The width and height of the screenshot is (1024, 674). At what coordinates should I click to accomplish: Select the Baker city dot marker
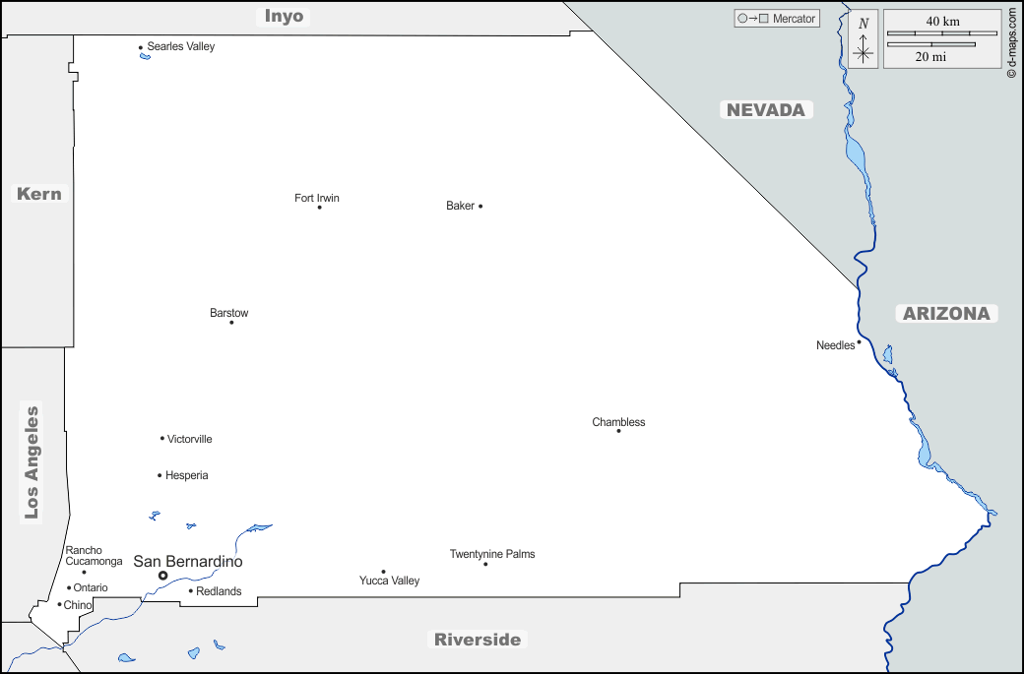[480, 207]
